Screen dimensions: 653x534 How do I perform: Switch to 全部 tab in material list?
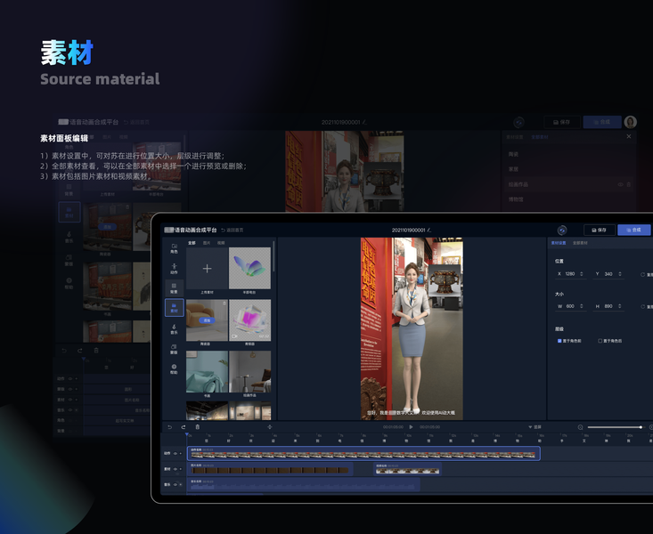[192, 243]
